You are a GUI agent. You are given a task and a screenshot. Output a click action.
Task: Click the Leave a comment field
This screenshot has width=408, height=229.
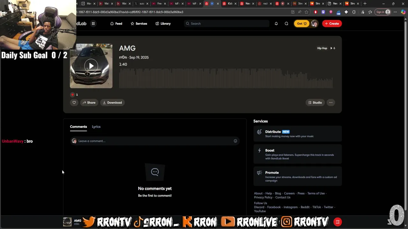pyautogui.click(x=155, y=141)
